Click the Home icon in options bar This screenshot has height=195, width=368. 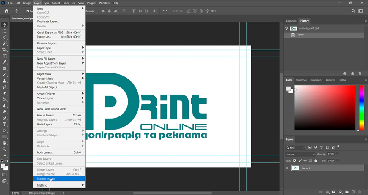(7, 11)
